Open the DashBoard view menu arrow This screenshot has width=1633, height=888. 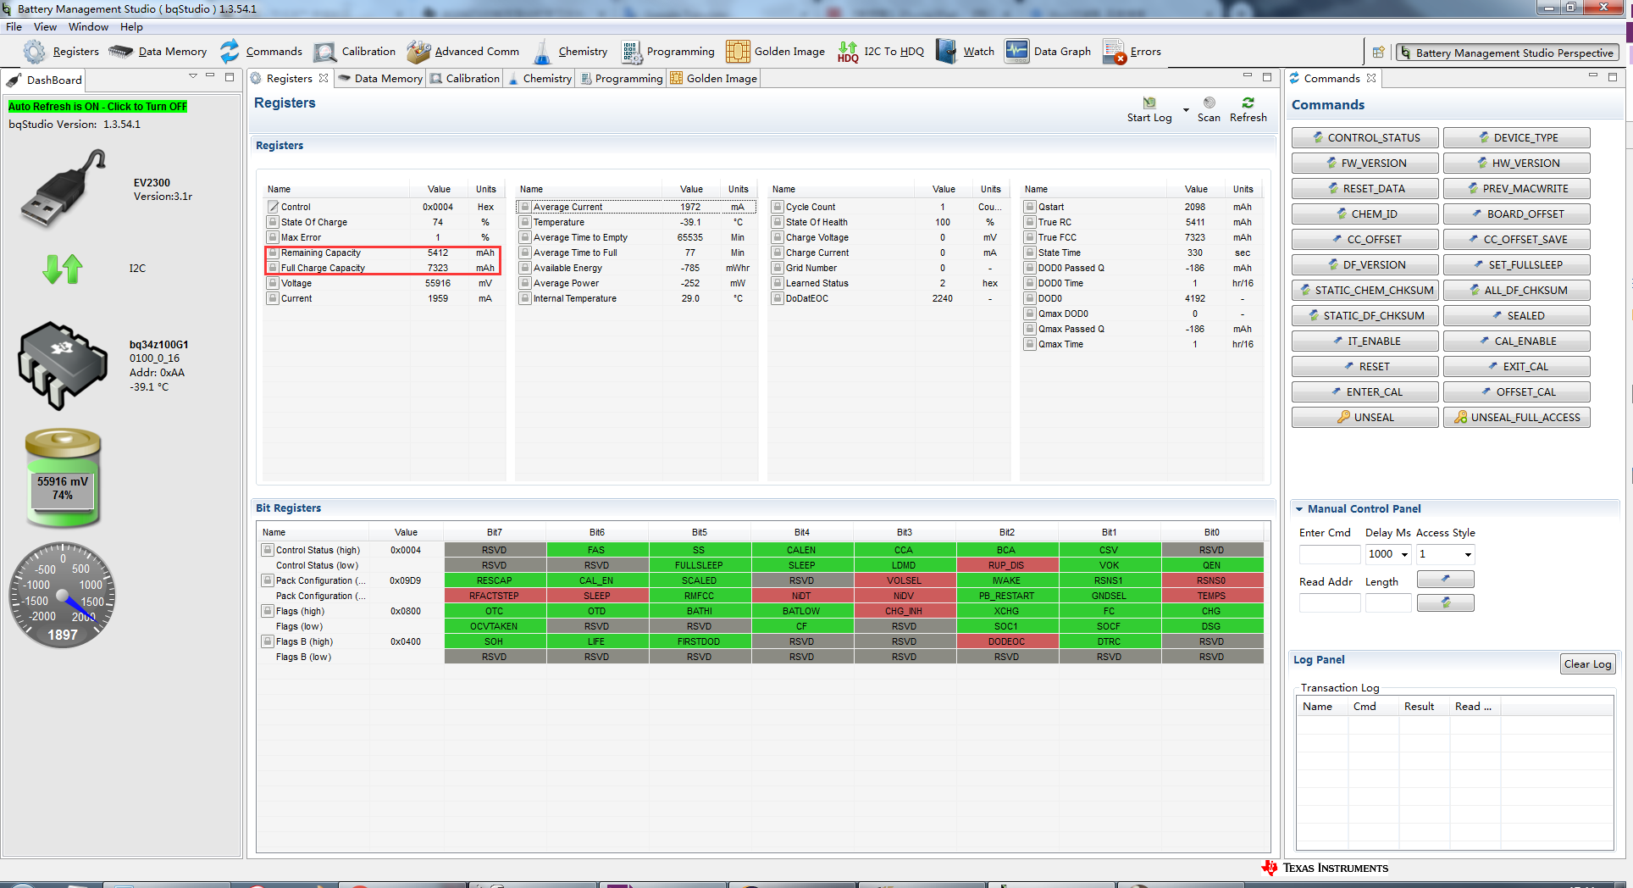(193, 76)
